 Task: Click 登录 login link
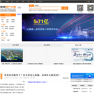(x=89, y=2)
